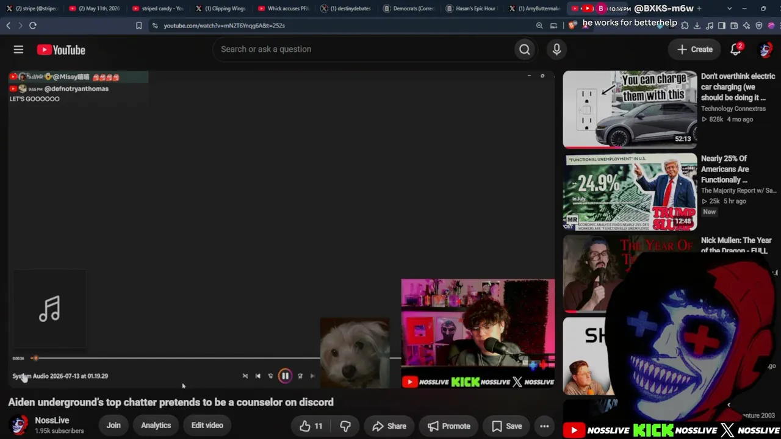Click the Create button
Viewport: 781px width, 439px height.
click(695, 49)
